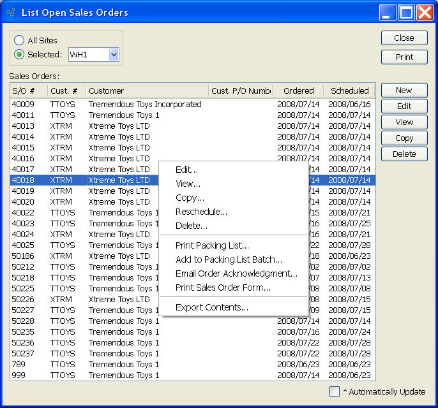Select the All Sites radio button

coord(19,40)
